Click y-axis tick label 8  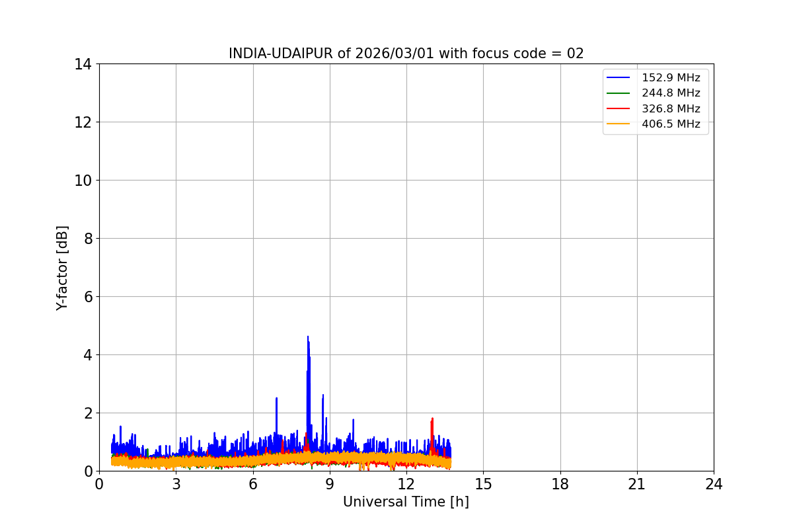tap(87, 239)
